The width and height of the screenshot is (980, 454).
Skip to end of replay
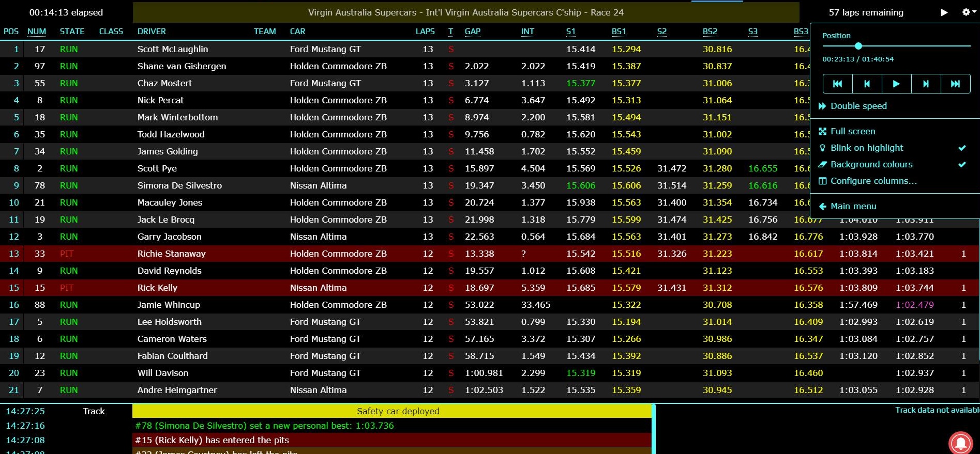tap(955, 84)
